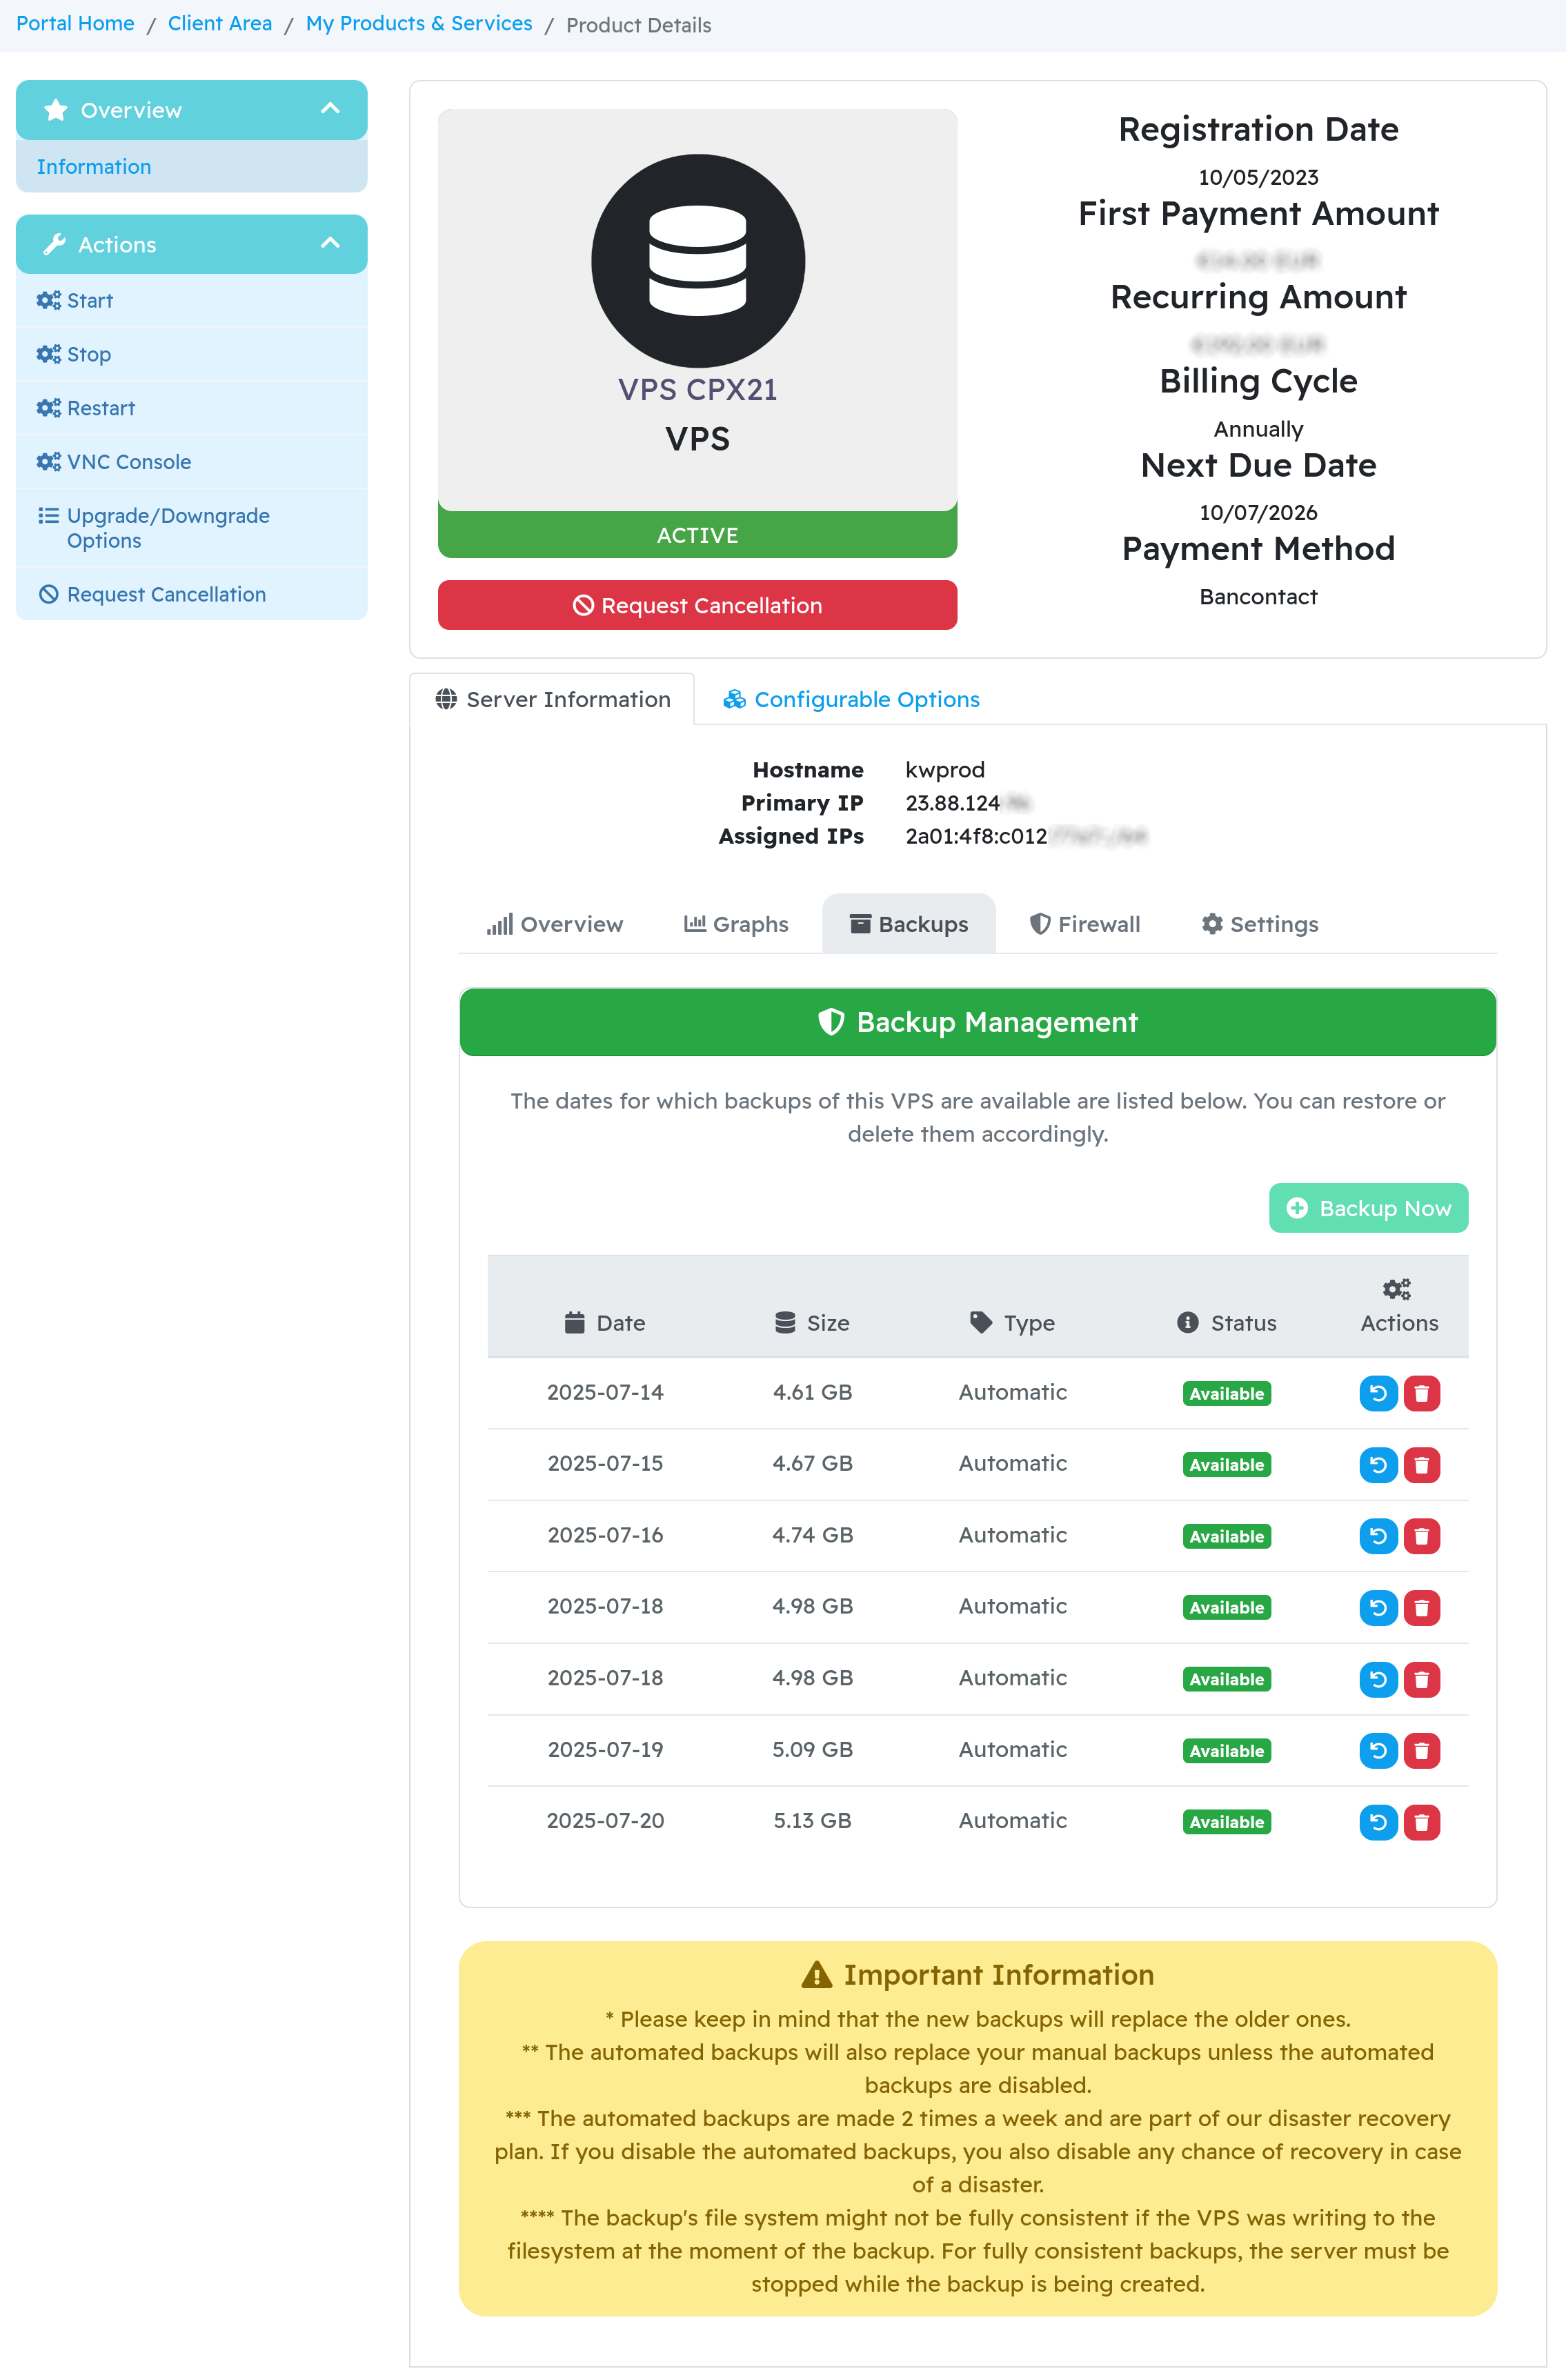Delete the 2025-07-19 backup
Image resolution: width=1566 pixels, height=2380 pixels.
1421,1750
